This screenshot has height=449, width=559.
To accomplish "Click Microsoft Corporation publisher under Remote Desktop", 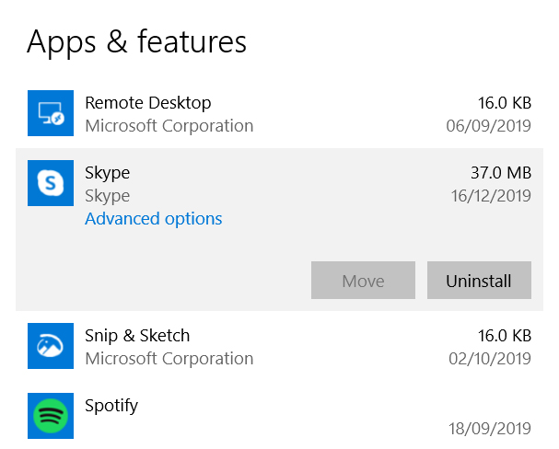I will (x=169, y=126).
